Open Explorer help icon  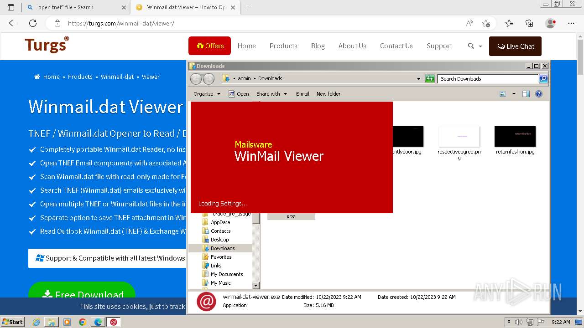(539, 94)
